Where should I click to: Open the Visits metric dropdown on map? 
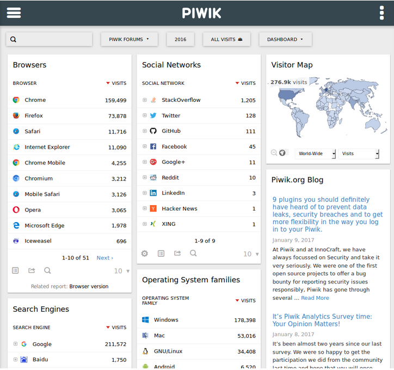[358, 153]
